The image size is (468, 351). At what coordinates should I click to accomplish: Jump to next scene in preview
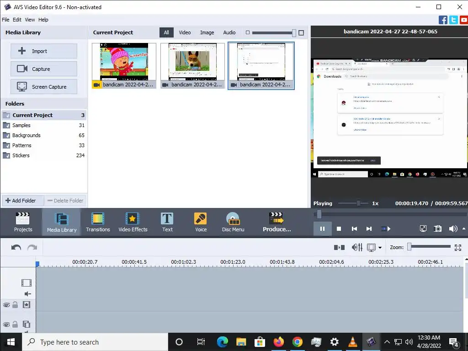[x=386, y=229]
